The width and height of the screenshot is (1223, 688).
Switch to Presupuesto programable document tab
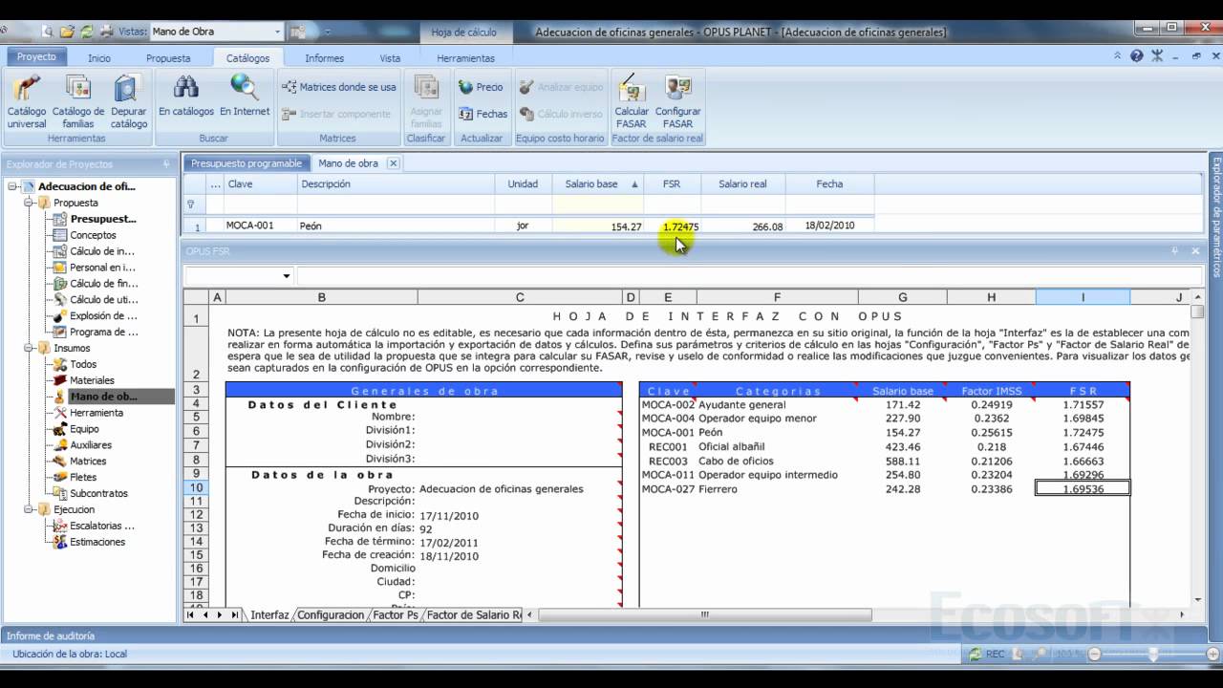247,163
